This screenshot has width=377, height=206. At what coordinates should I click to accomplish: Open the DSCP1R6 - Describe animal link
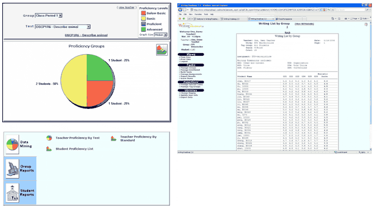[x=86, y=35]
